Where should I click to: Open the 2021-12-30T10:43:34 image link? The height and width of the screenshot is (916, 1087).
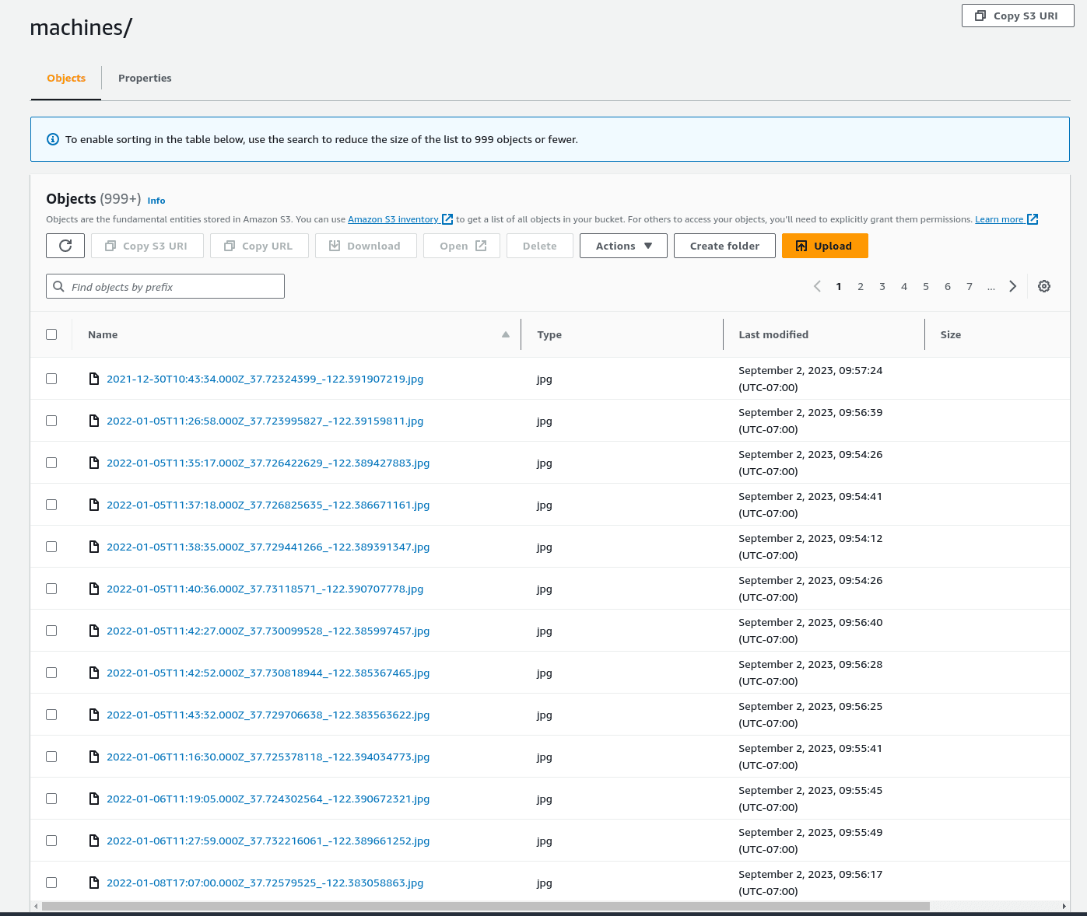(265, 379)
